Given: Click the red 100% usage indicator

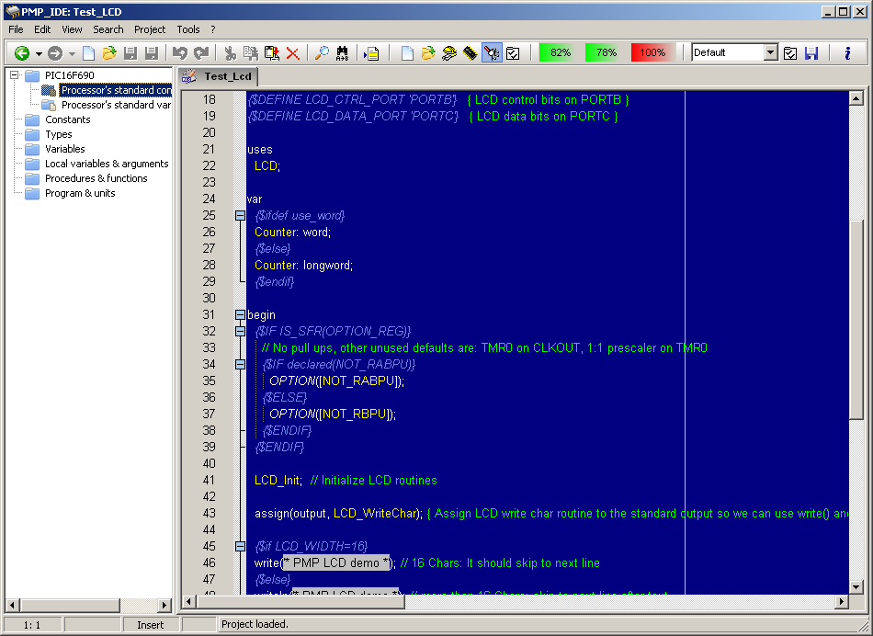Looking at the screenshot, I should [x=652, y=53].
